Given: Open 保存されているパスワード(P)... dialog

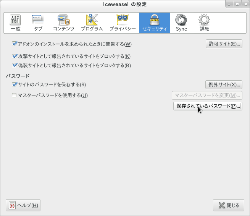Looking at the screenshot, I should click(x=208, y=106).
